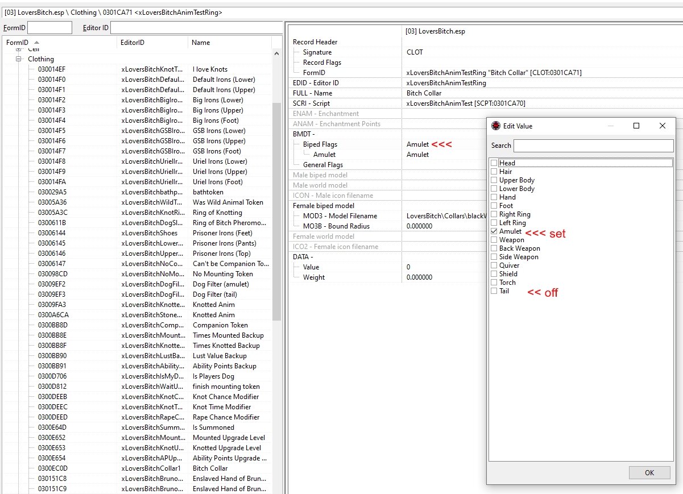Tick the Shield checkbox
This screenshot has width=683, height=494.
point(494,274)
